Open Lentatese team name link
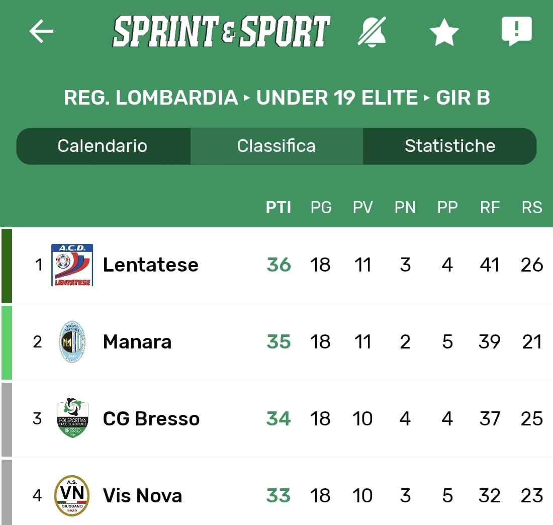This screenshot has height=525, width=553. [151, 265]
